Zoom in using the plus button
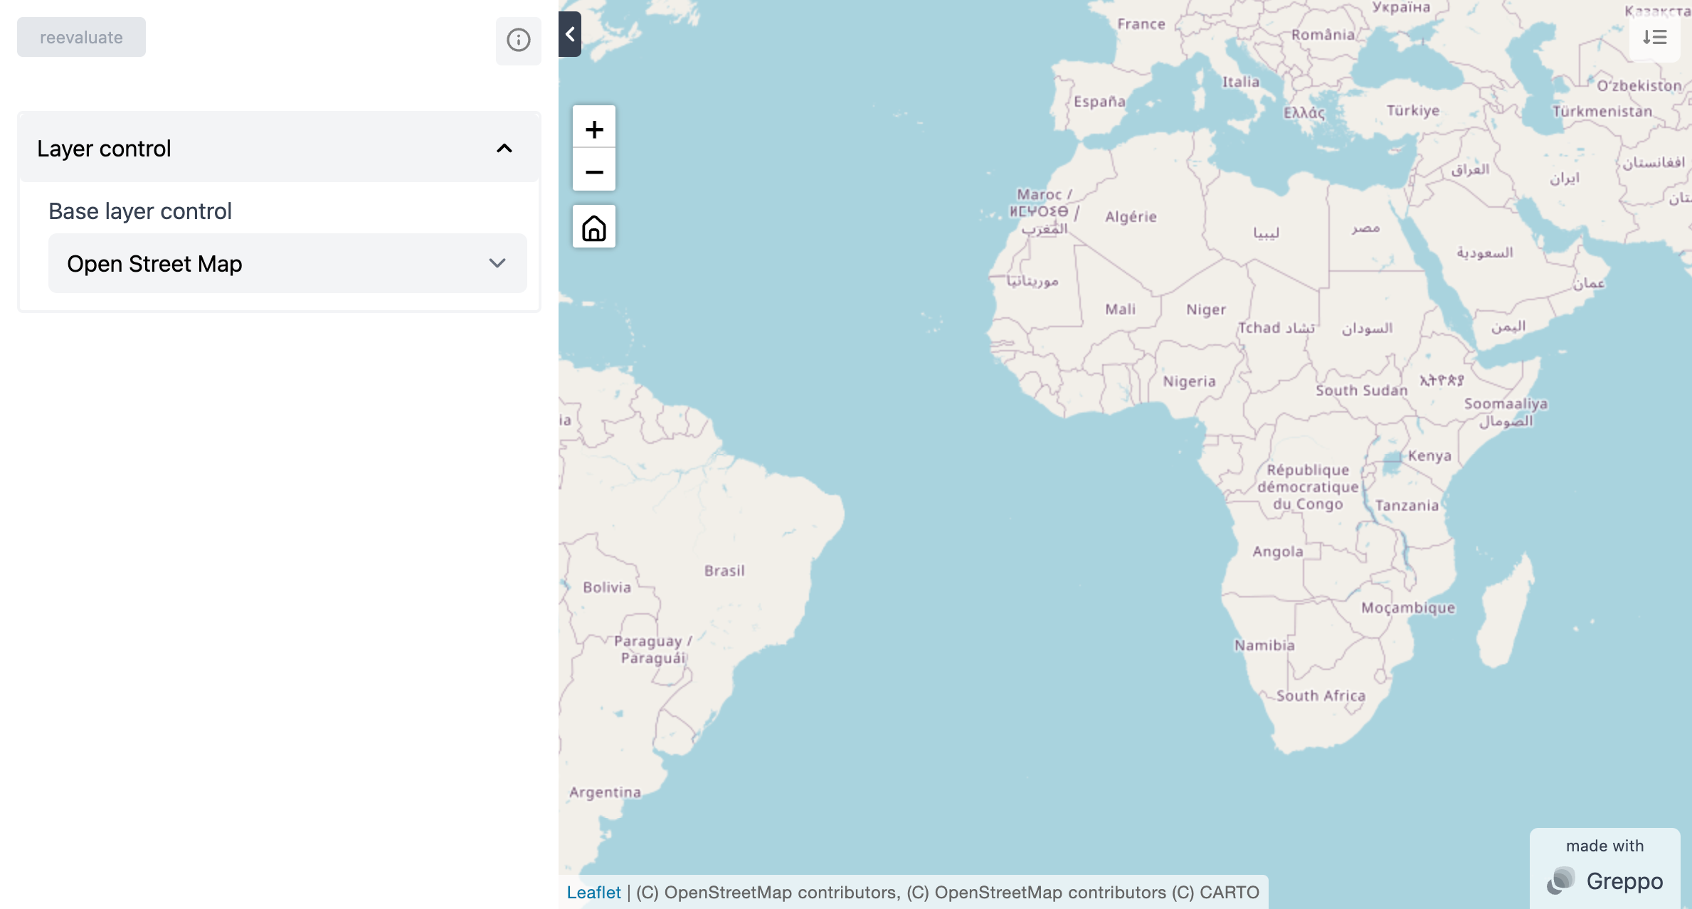The height and width of the screenshot is (909, 1692). click(594, 129)
